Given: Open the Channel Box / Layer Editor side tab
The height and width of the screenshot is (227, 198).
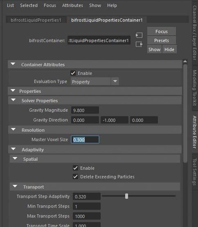Looking at the screenshot, I should [195, 33].
